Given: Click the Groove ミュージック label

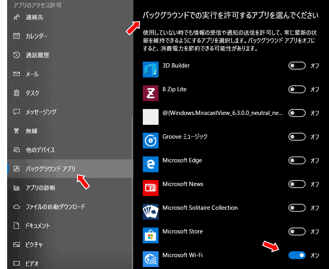Looking at the screenshot, I should pyautogui.click(x=185, y=137).
